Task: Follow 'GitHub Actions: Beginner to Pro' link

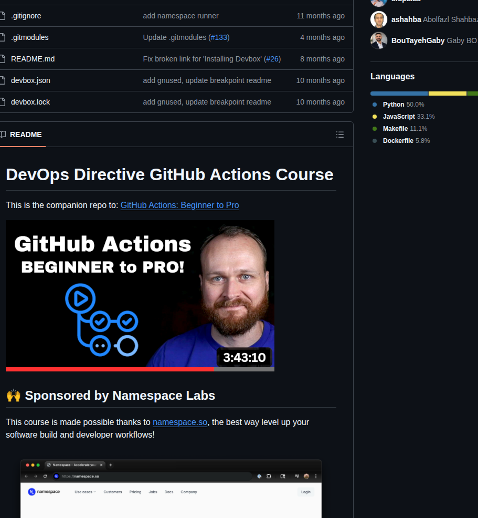Action: tap(179, 205)
